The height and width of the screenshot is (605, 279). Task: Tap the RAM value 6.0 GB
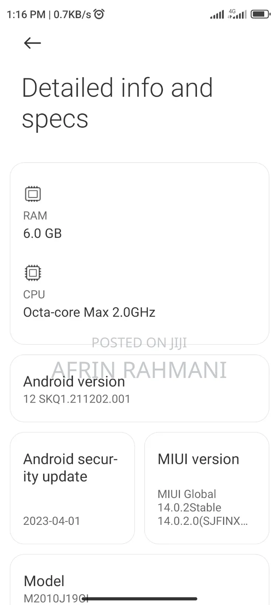(x=42, y=233)
